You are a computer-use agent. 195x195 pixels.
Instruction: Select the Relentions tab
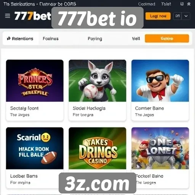(20, 38)
